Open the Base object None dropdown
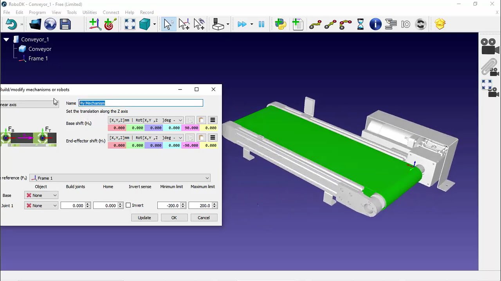The width and height of the screenshot is (501, 281). (41, 195)
